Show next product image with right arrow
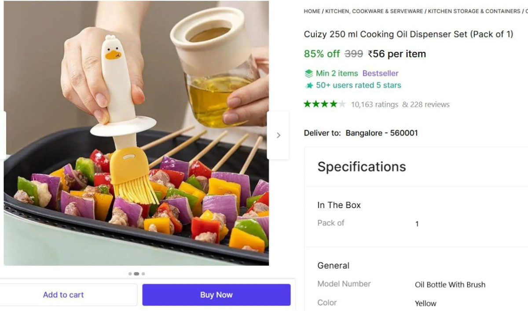The height and width of the screenshot is (311, 528). tap(278, 135)
